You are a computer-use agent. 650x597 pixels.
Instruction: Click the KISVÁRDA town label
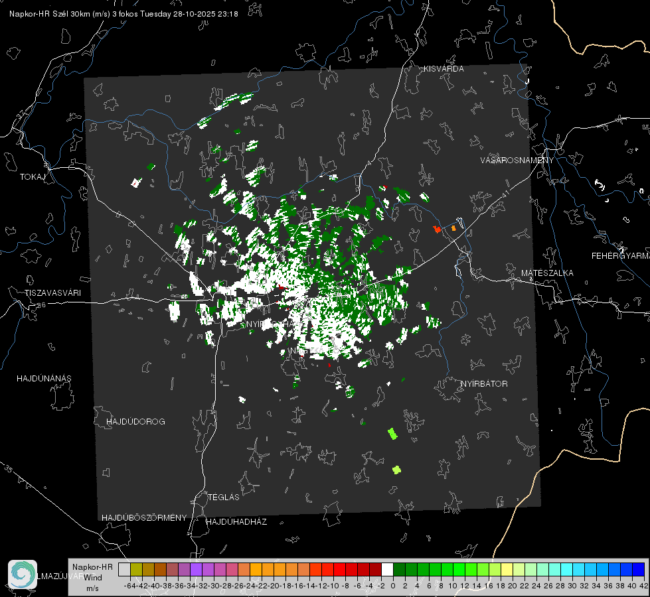point(444,69)
